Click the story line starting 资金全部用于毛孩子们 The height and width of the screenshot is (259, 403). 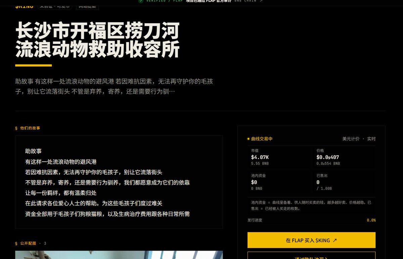[107, 214]
